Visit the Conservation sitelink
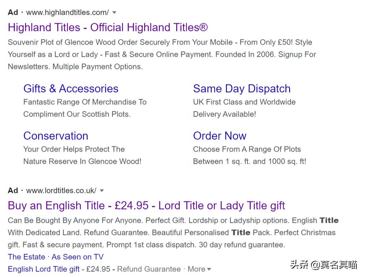The width and height of the screenshot is (365, 277). click(56, 136)
